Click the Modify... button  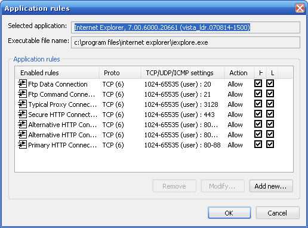223,186
